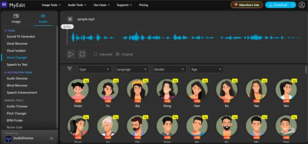The height and width of the screenshot is (144, 308).
Task: Open the Download options dropdown arrow
Action: pyautogui.click(x=293, y=5)
